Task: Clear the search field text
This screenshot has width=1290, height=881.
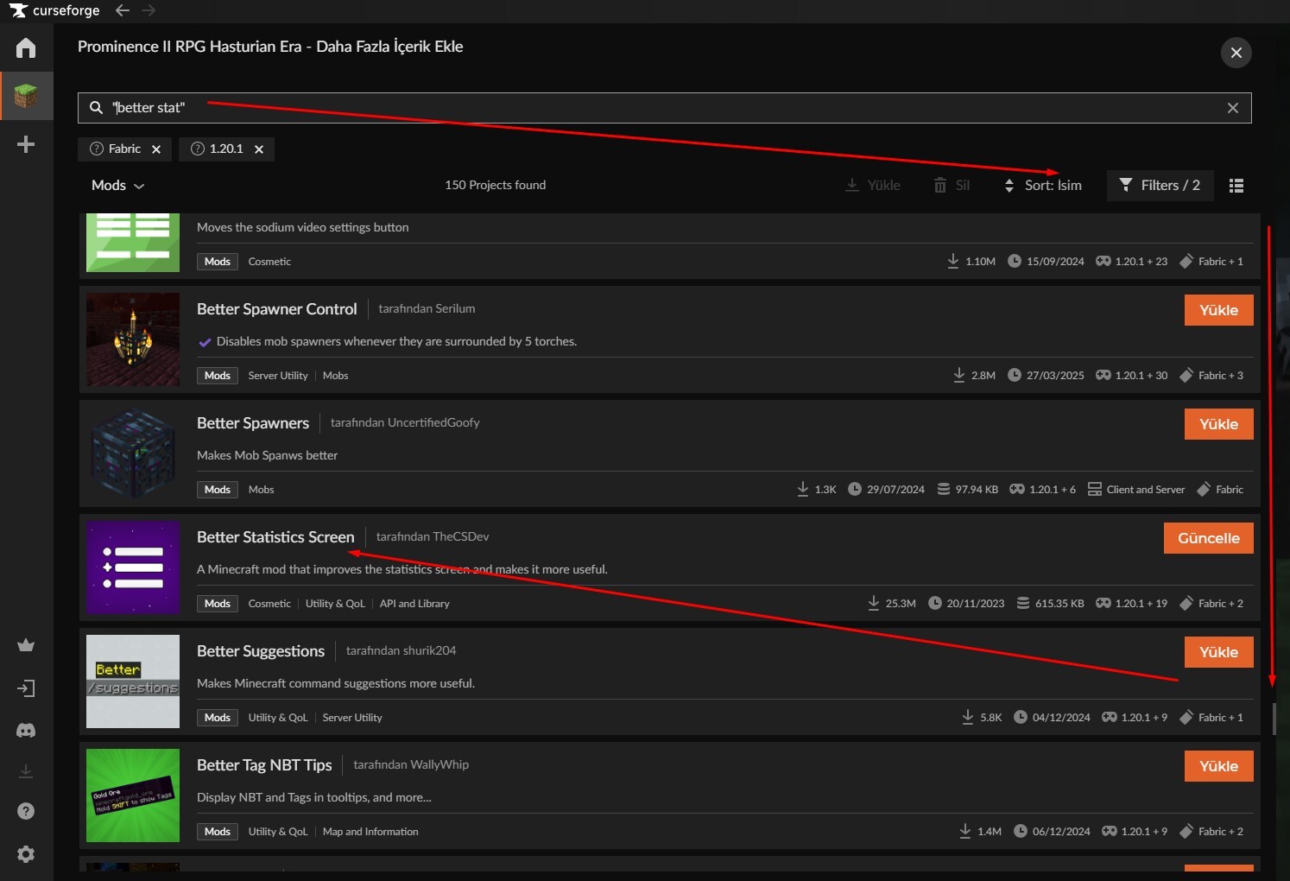Action: click(1232, 108)
